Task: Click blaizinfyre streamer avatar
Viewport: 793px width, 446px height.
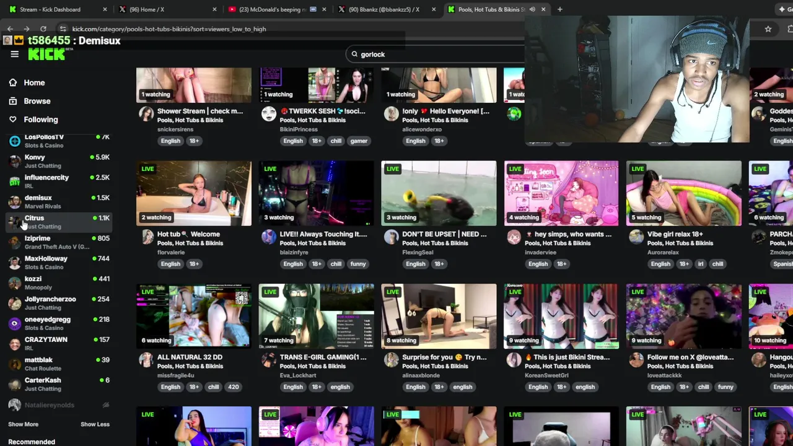Action: coord(269,237)
